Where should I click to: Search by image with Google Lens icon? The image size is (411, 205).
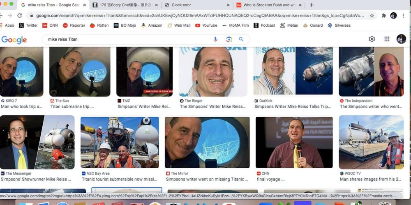pyautogui.click(x=229, y=39)
